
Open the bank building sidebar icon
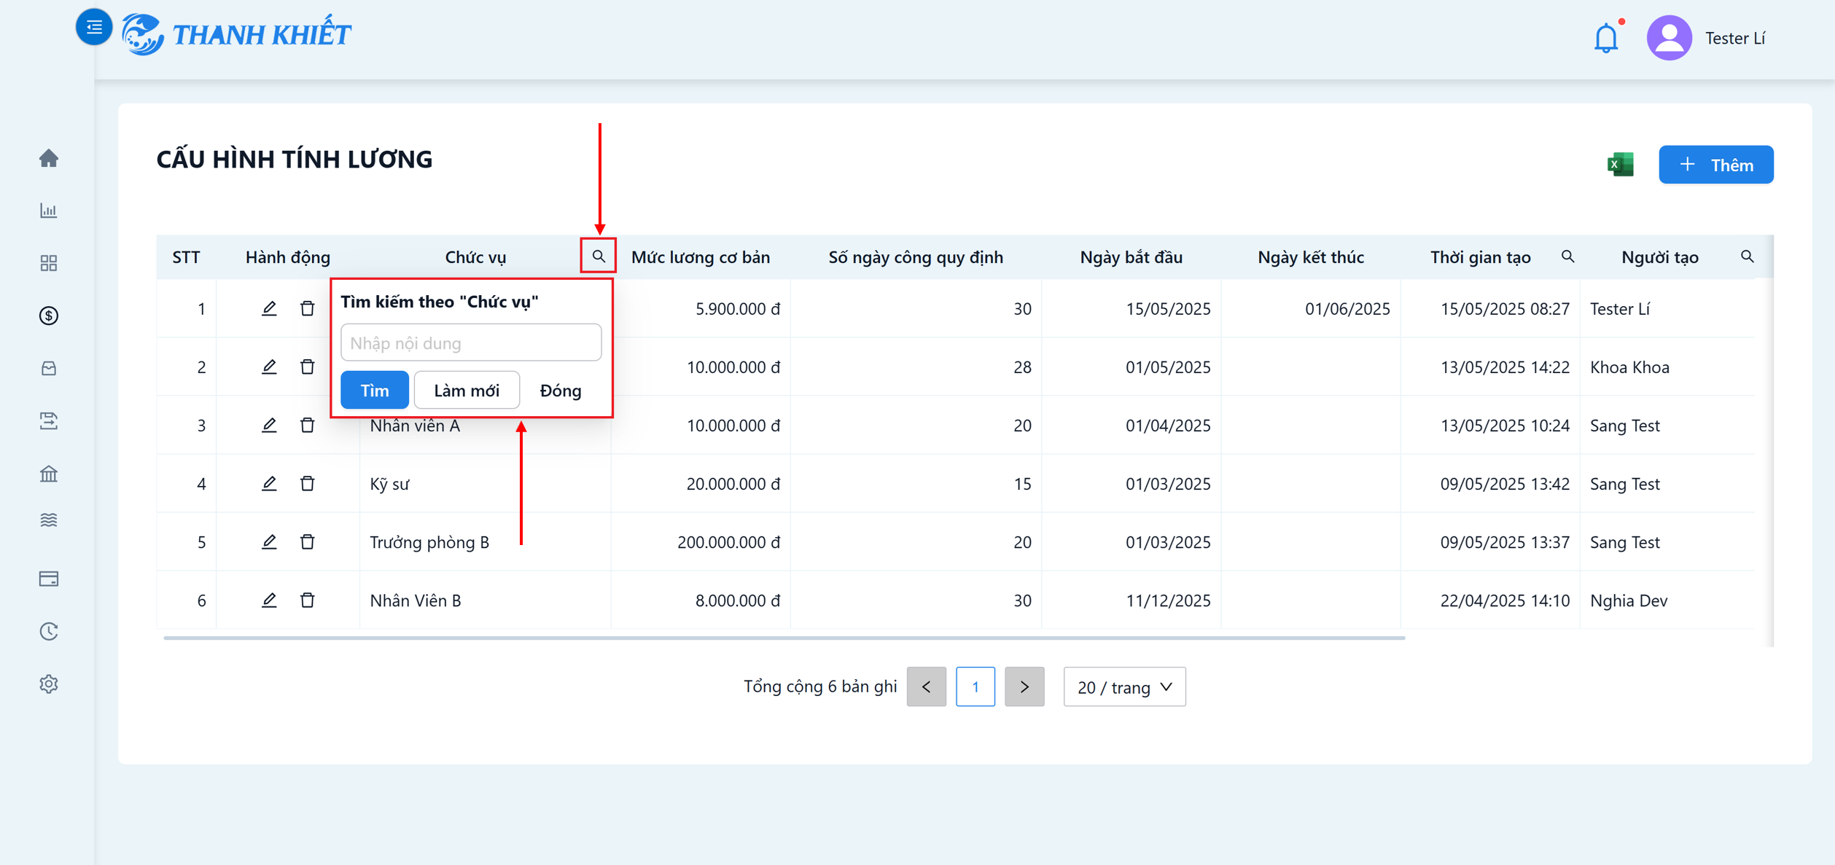[49, 474]
